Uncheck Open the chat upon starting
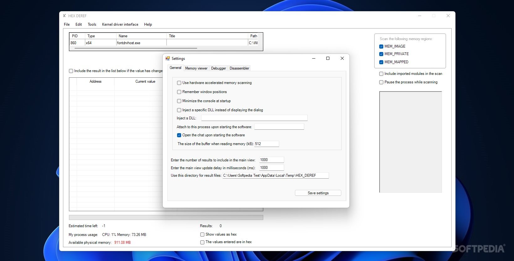This screenshot has width=514, height=261. click(x=179, y=135)
